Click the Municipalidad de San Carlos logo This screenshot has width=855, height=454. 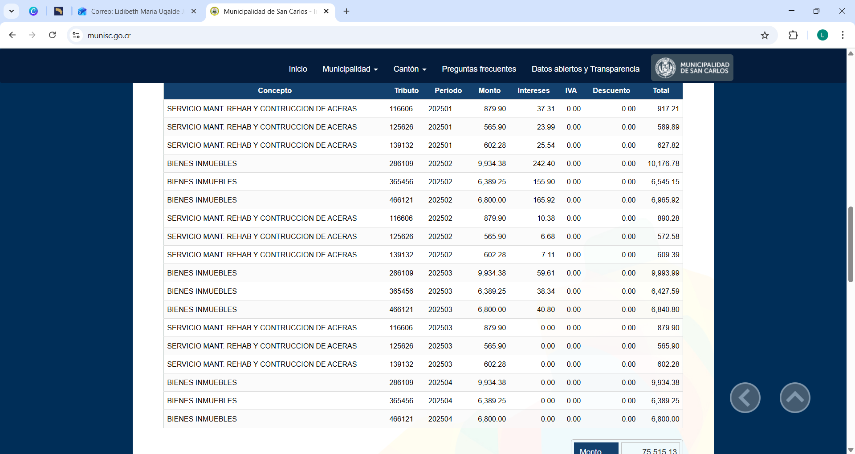[x=692, y=68]
